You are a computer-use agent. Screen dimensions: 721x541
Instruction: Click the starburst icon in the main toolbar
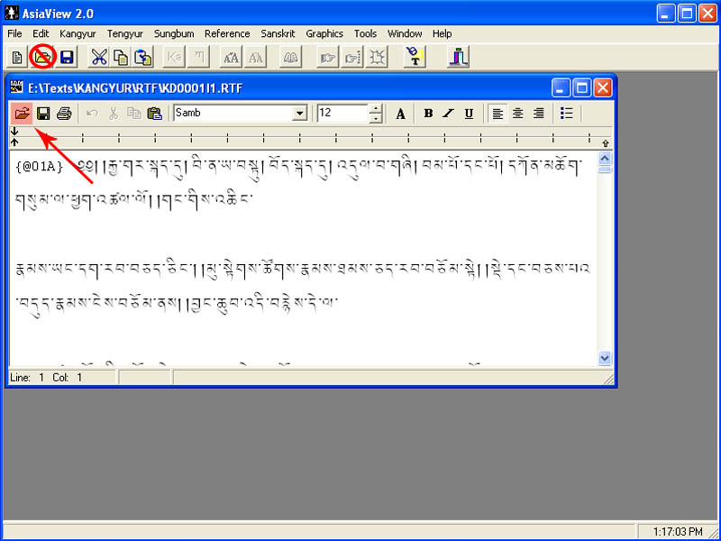coord(377,57)
